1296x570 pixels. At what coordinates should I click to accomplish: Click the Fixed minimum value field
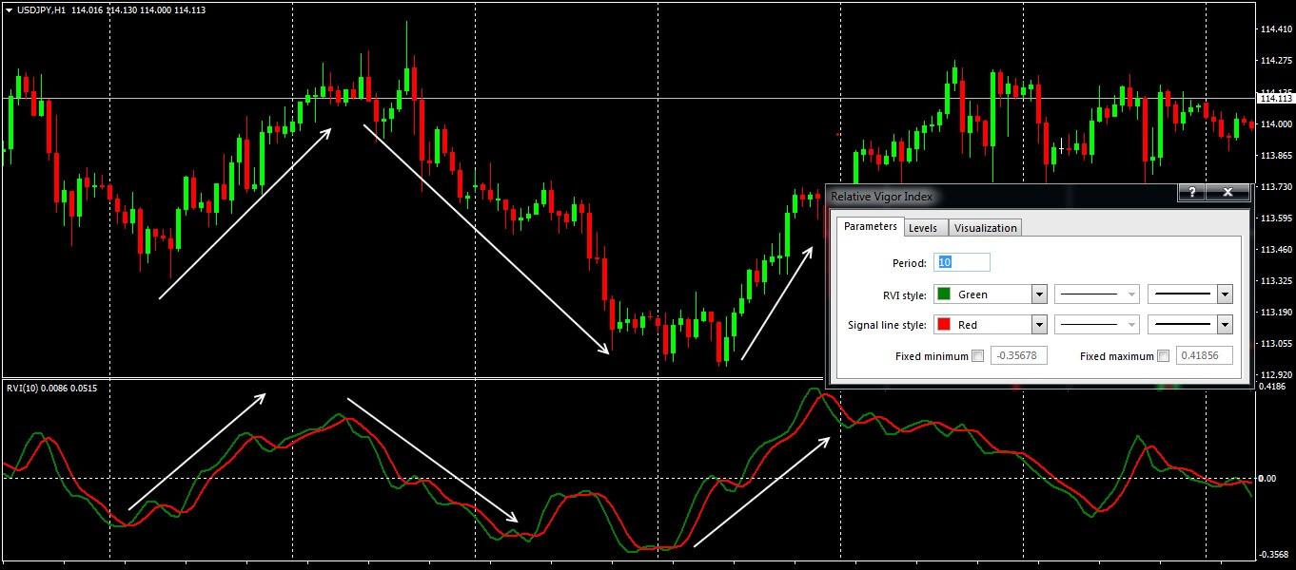pyautogui.click(x=1020, y=356)
